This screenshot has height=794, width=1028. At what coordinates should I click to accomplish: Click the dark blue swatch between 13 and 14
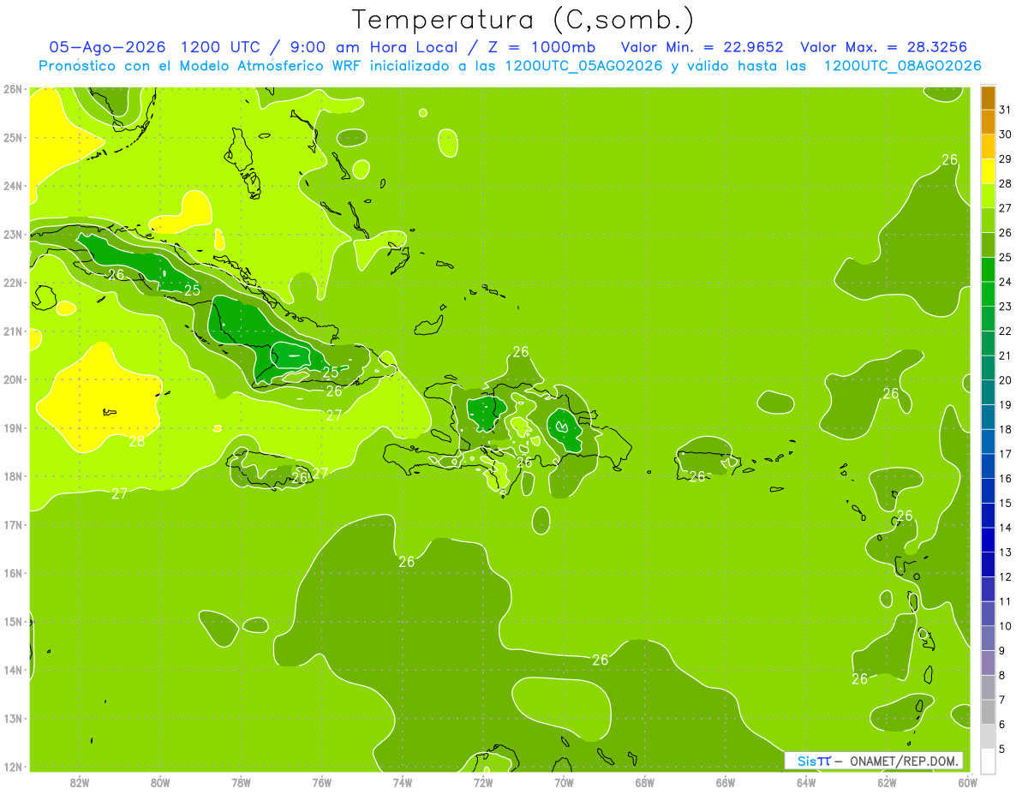[x=989, y=540]
